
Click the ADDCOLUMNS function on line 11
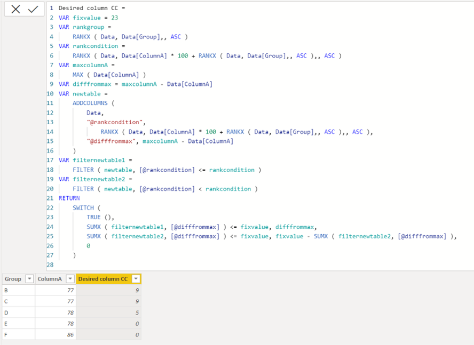(x=90, y=103)
